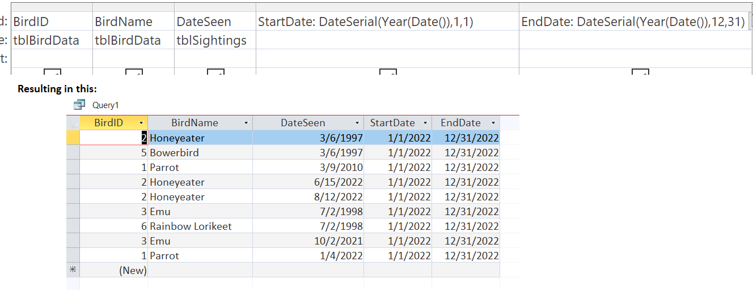Select the Rainbow Lorikeet row using its row selector
753x300 pixels.
[73, 226]
